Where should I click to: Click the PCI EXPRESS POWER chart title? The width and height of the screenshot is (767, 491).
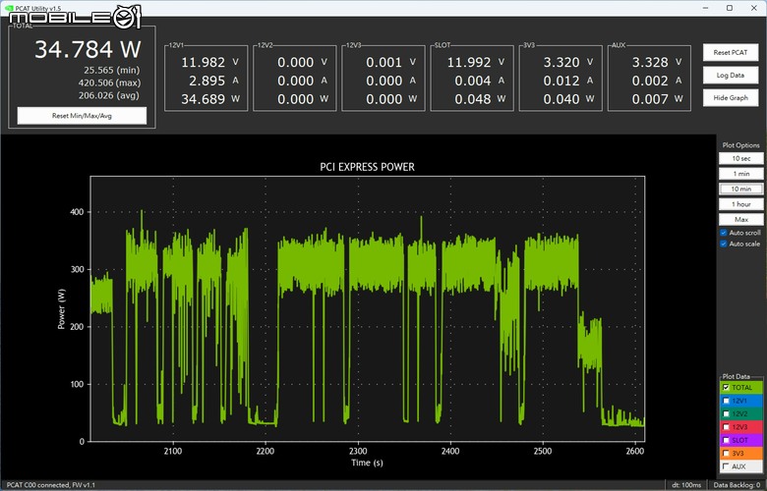(367, 167)
